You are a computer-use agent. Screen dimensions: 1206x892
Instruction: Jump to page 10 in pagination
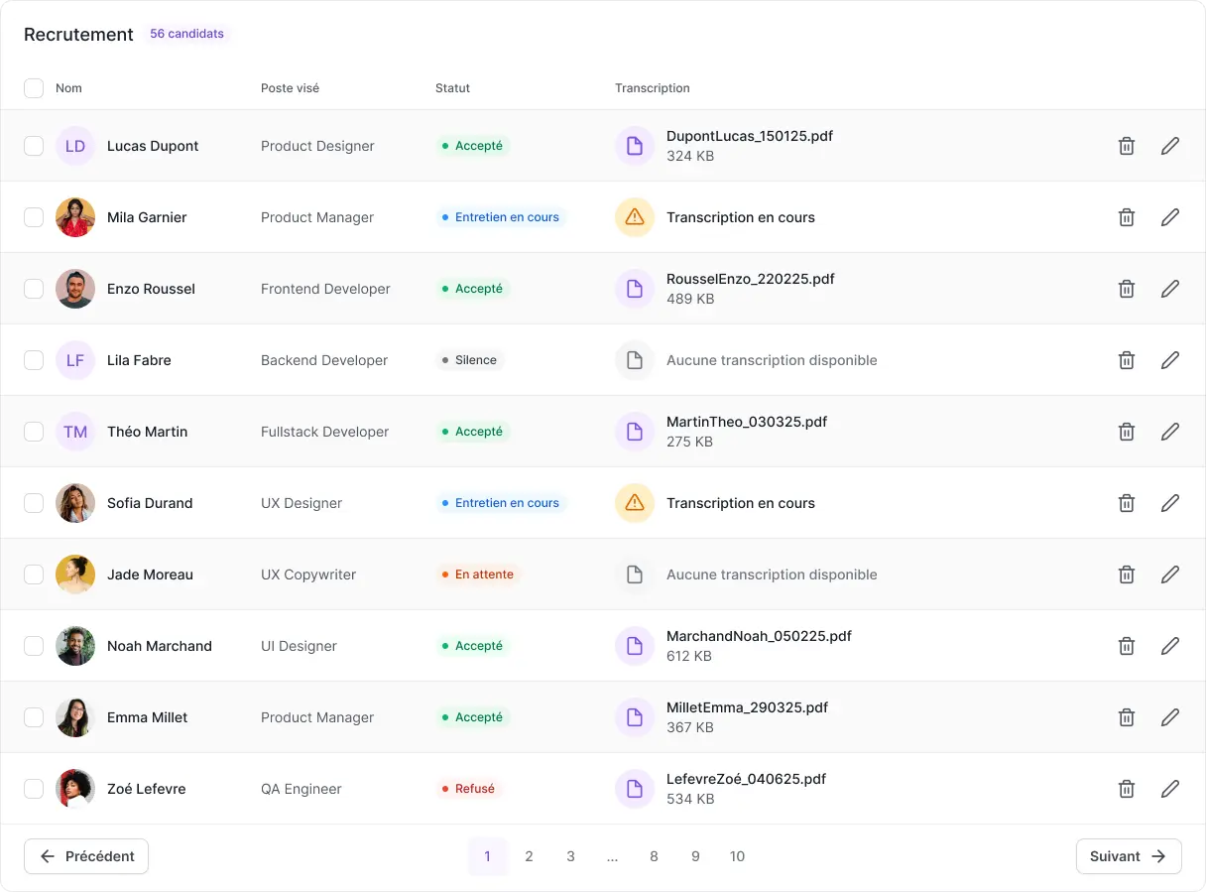737,856
